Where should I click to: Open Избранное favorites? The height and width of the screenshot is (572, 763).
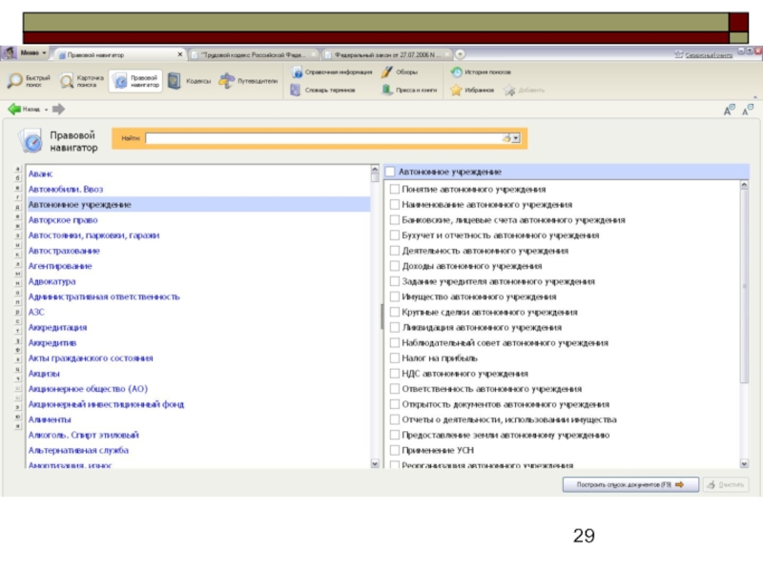(472, 90)
